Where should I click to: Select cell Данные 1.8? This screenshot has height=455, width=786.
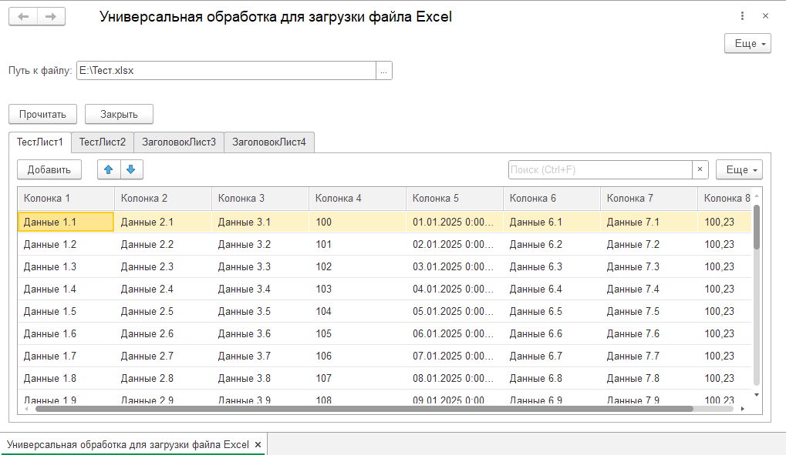tap(66, 379)
